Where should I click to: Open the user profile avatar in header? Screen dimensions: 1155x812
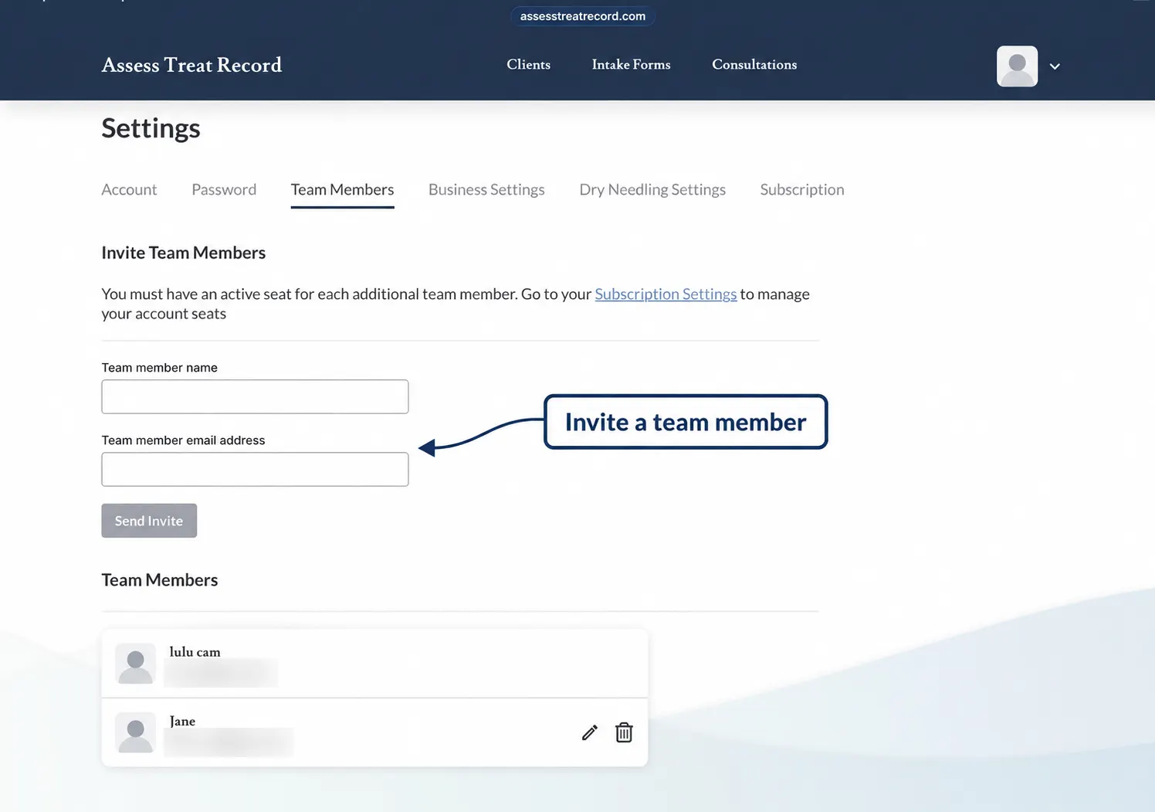click(1017, 66)
